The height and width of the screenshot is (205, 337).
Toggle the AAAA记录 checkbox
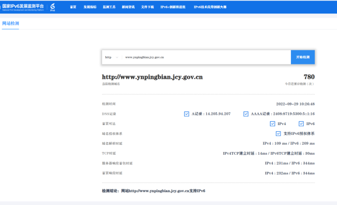pos(246,114)
